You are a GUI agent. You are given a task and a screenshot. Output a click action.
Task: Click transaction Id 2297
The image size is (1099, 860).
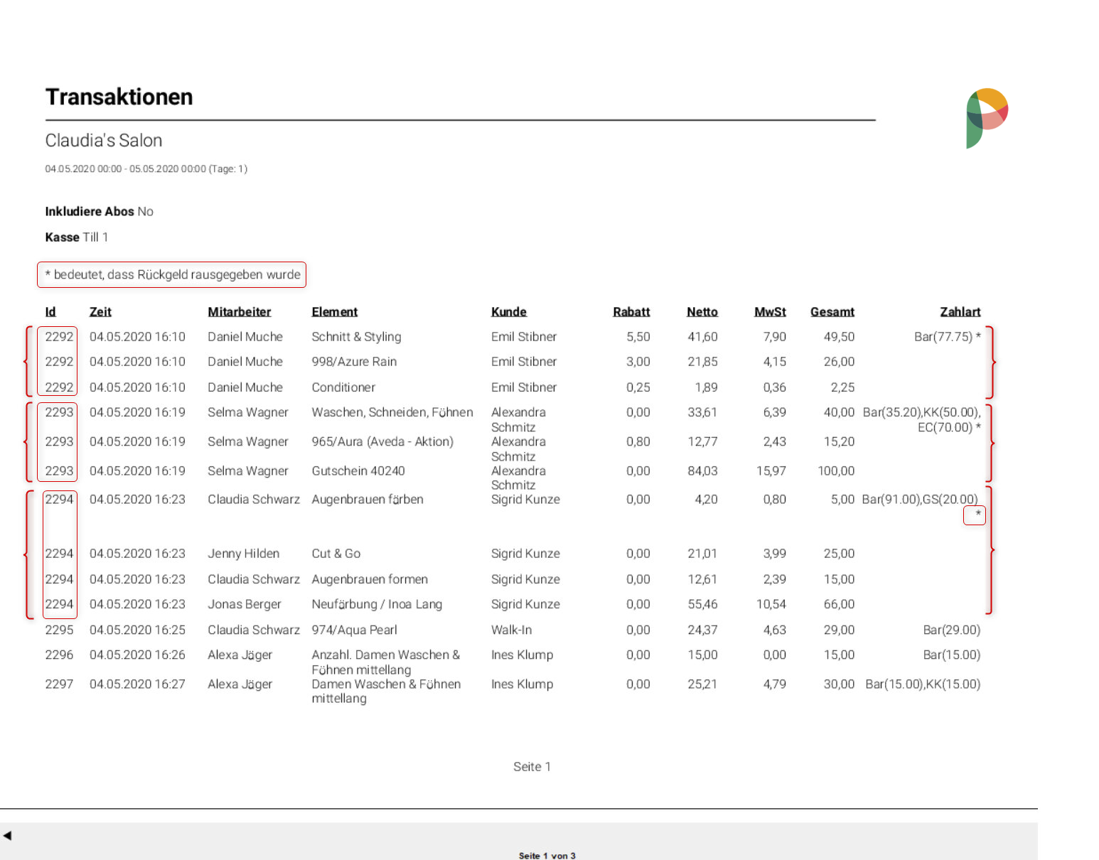point(59,684)
